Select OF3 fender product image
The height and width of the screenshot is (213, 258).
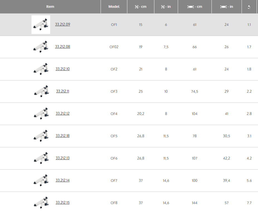41,91
